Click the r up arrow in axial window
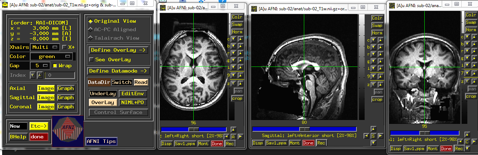The width and height of the screenshot is (478, 155). pos(240,53)
